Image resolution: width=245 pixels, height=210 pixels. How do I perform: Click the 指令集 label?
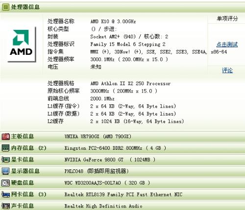click(x=55, y=52)
